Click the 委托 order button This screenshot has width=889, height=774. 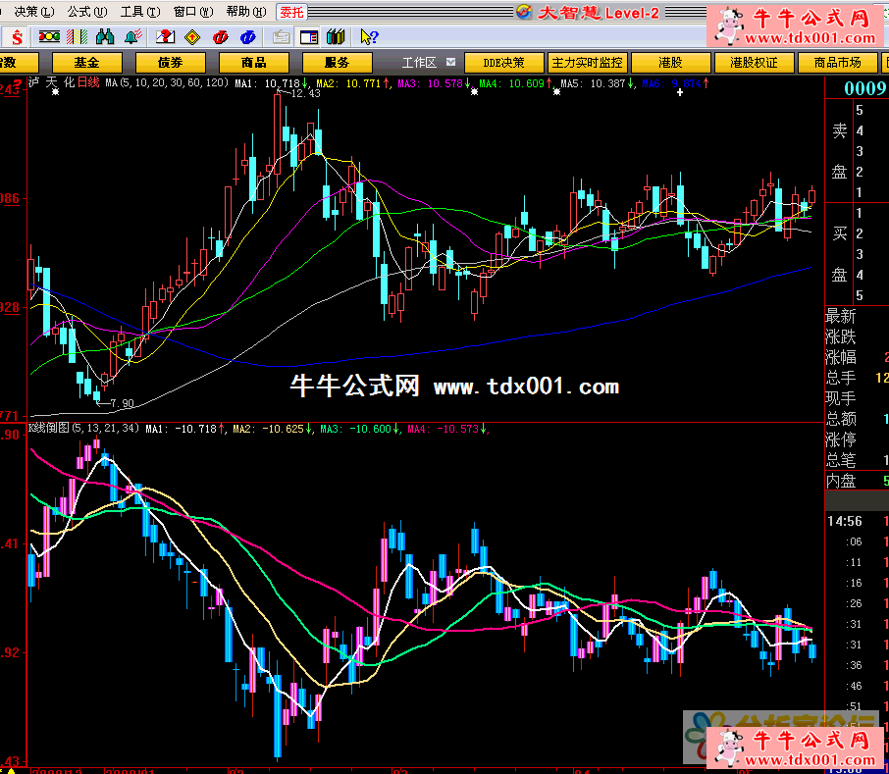pyautogui.click(x=291, y=12)
